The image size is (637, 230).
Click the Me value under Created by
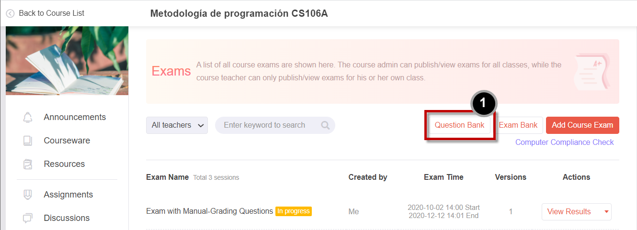coord(353,212)
